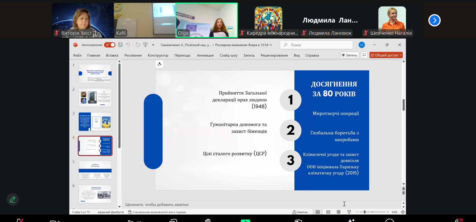Click the zoom slider handle in status bar

(x=365, y=212)
